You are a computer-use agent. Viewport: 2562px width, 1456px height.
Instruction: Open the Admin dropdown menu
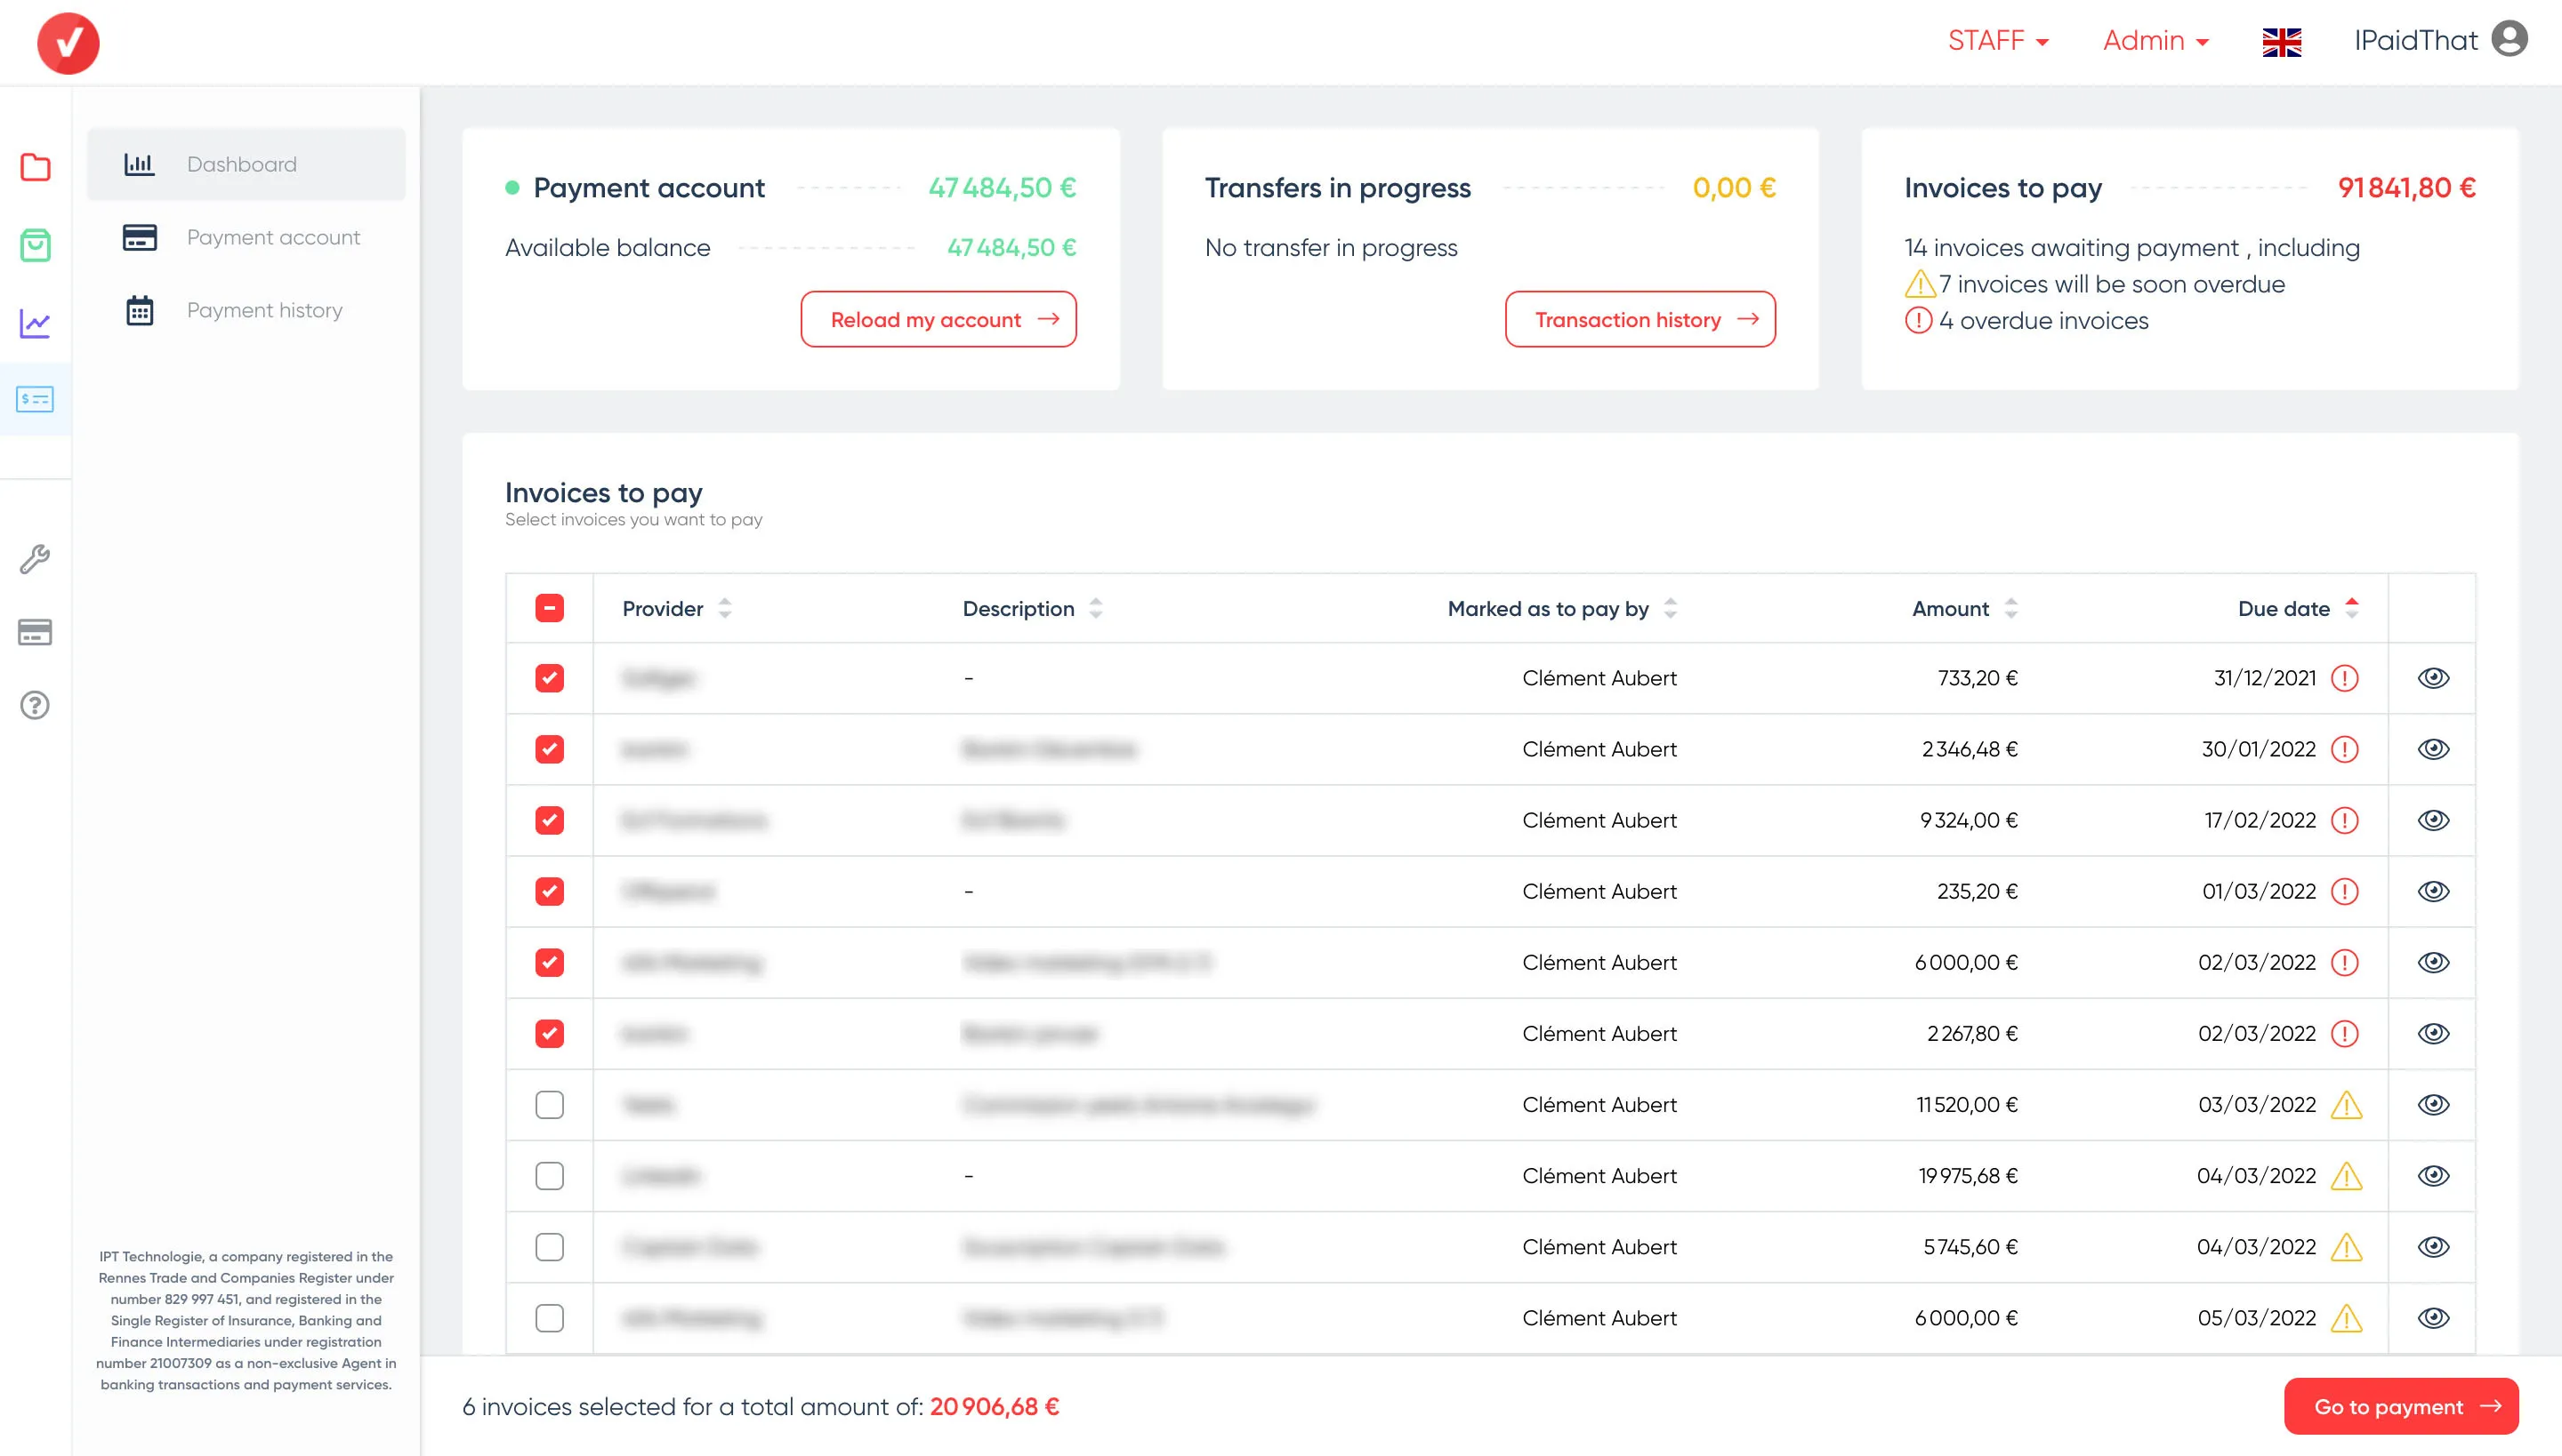tap(2155, 41)
